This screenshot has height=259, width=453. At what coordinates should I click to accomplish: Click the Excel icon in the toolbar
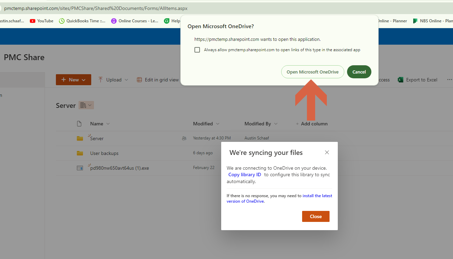click(x=400, y=80)
